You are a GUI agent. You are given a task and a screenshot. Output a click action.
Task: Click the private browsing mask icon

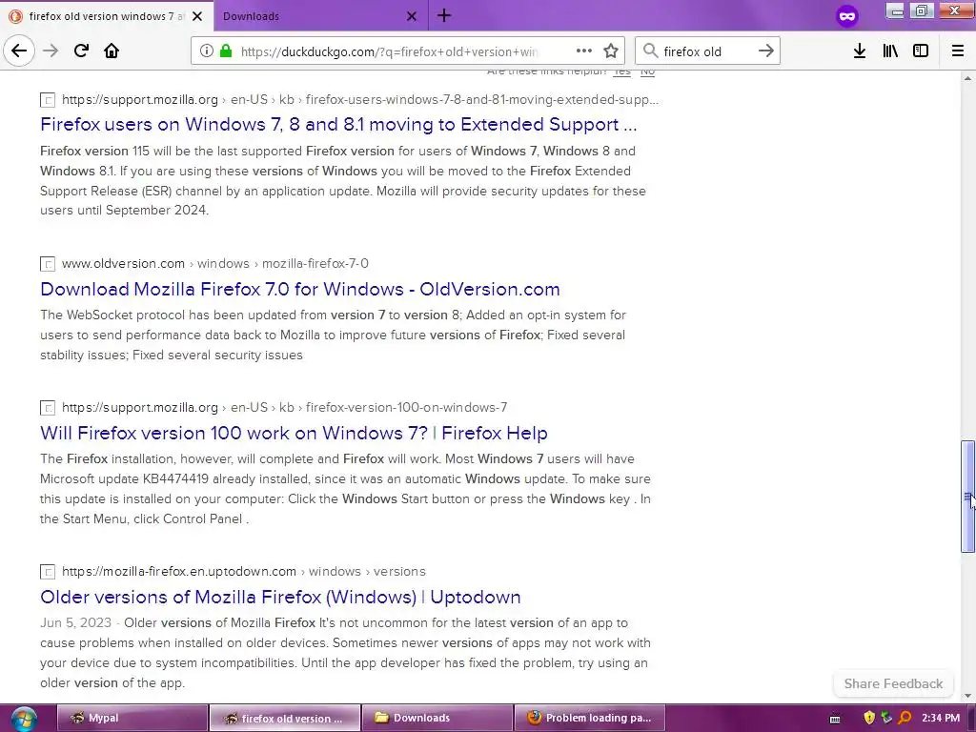847,16
